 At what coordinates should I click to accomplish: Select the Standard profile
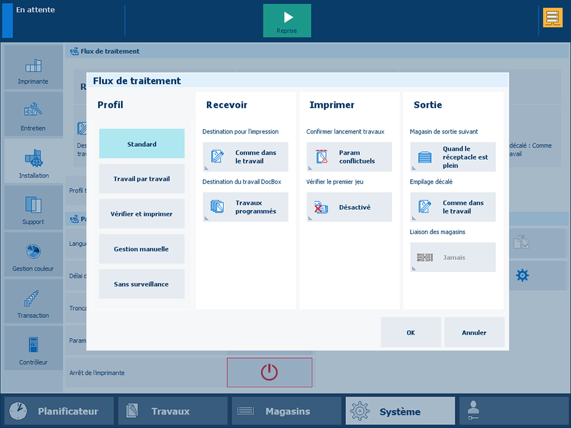click(142, 144)
